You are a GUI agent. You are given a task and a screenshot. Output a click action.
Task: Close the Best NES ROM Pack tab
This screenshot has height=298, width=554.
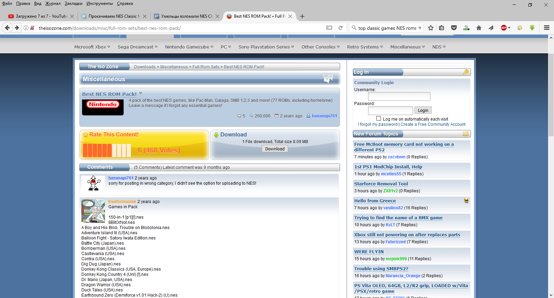click(290, 16)
